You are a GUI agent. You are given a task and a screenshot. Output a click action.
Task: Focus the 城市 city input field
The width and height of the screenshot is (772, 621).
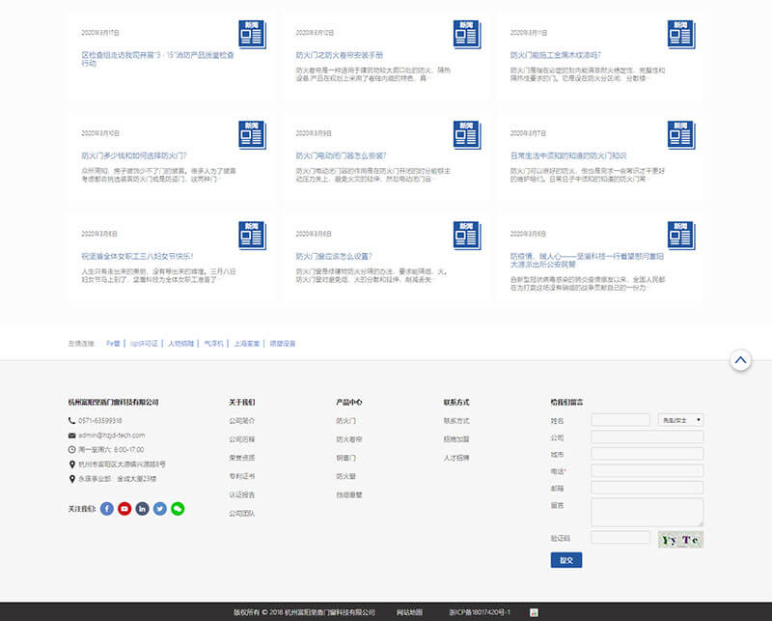[647, 454]
